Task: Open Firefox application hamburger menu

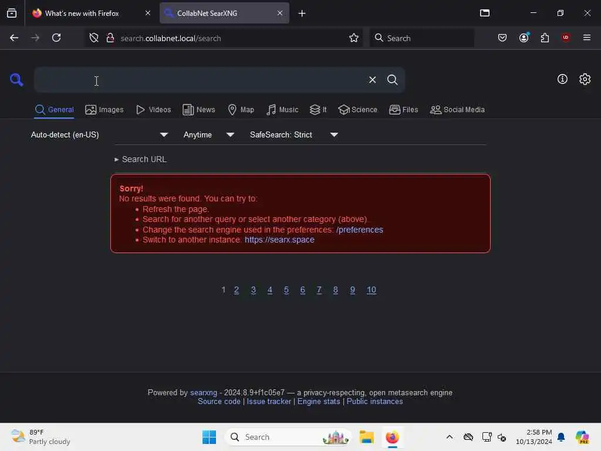Action: point(587,38)
